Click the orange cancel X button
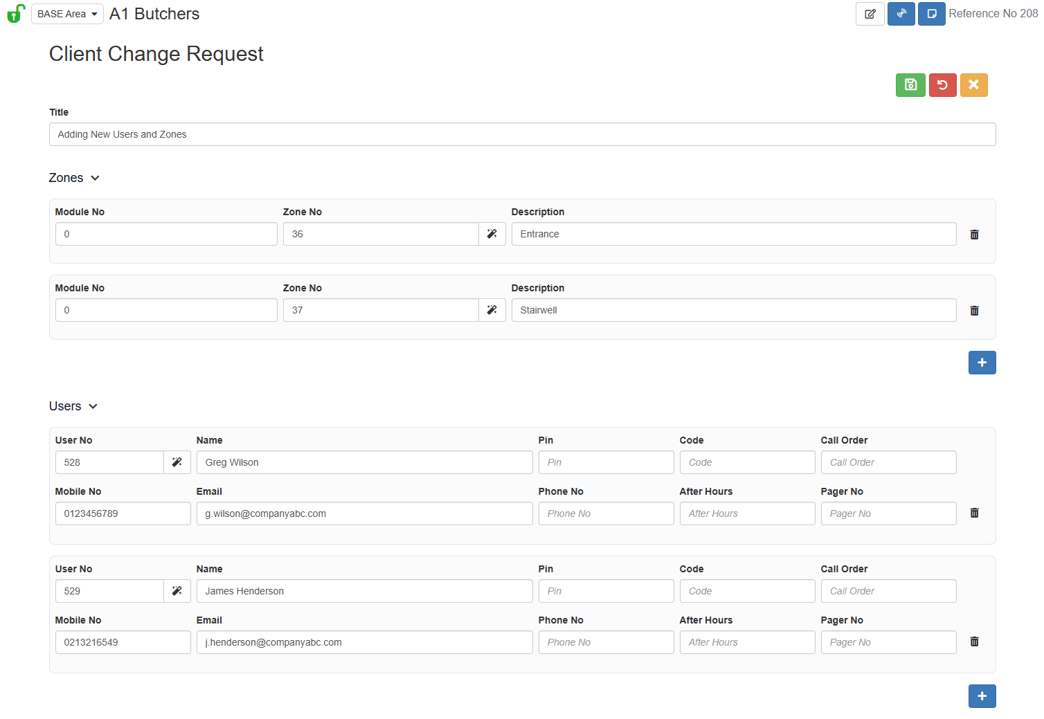The width and height of the screenshot is (1044, 719). click(973, 85)
